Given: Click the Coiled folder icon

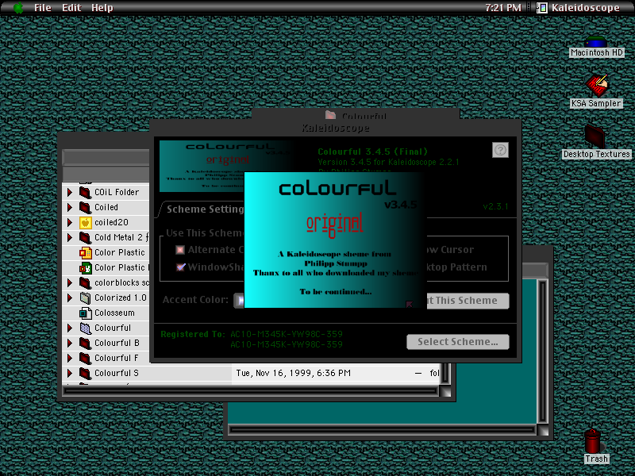Looking at the screenshot, I should (85, 207).
